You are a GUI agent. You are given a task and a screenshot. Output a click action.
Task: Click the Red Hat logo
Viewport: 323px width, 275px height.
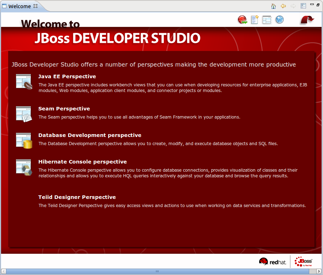pos(273,262)
